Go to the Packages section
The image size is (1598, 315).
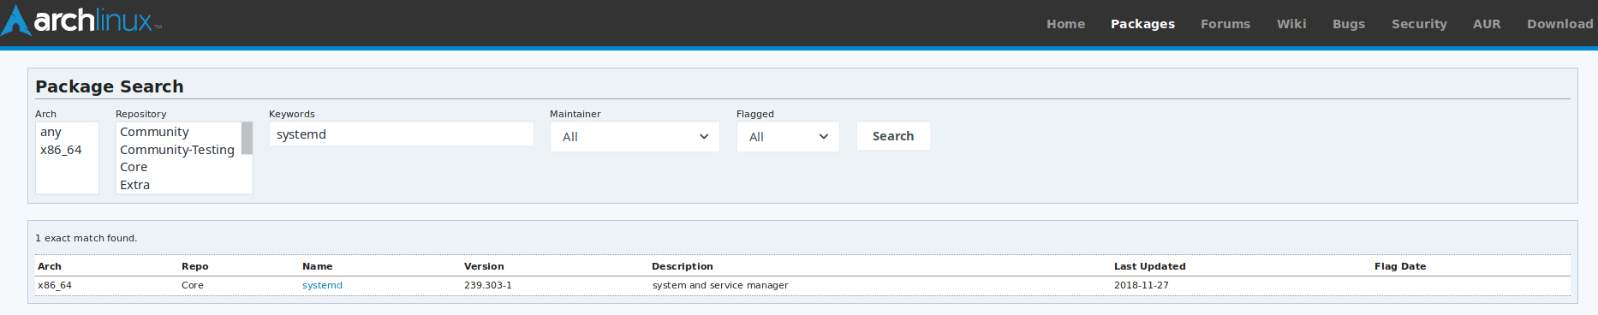[x=1142, y=24]
